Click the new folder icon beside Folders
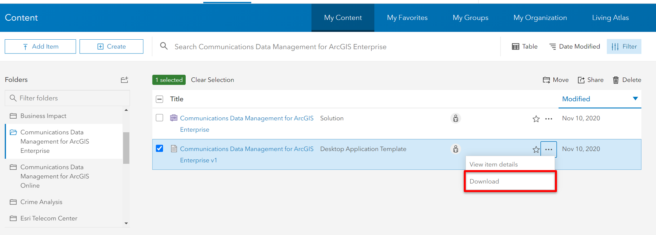The height and width of the screenshot is (235, 656). pyautogui.click(x=124, y=80)
